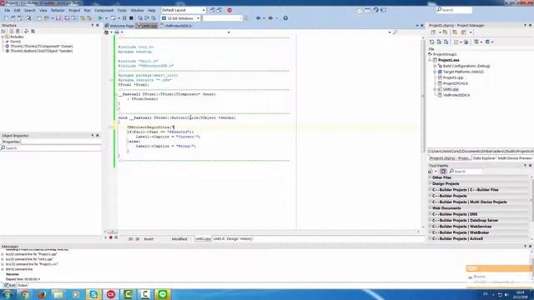Viewport: 534px width, 300px height.
Task: Select TForm1::Button1Click in the Structure tree
Action: (x=41, y=51)
